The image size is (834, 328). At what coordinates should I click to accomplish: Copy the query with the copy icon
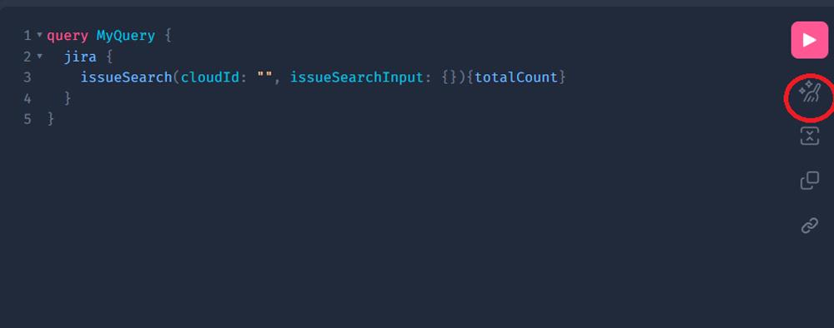click(x=810, y=181)
